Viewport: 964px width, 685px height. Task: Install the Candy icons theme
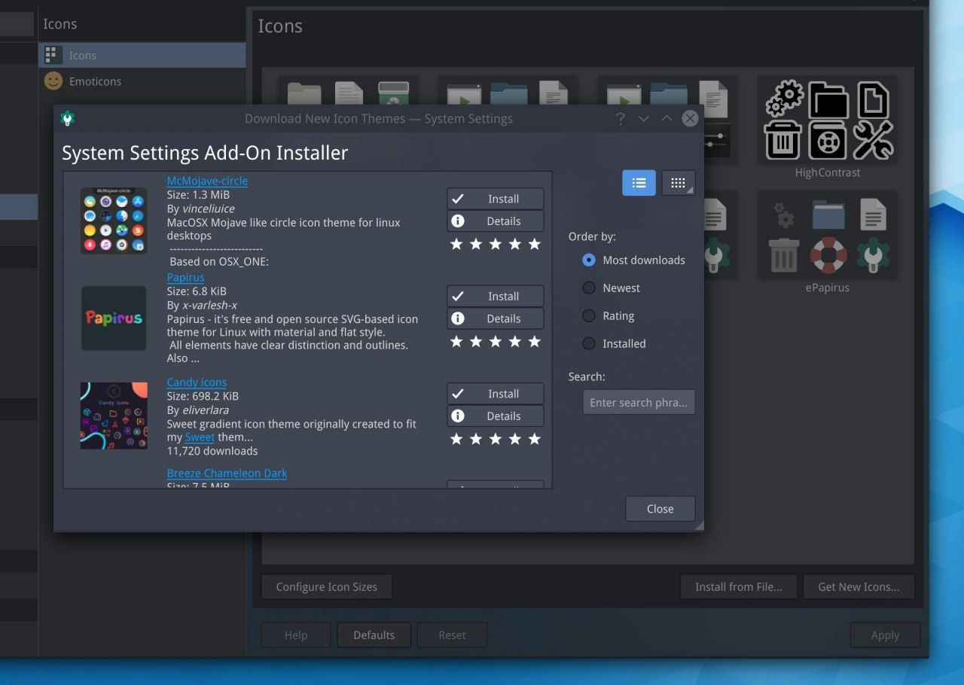click(x=495, y=394)
